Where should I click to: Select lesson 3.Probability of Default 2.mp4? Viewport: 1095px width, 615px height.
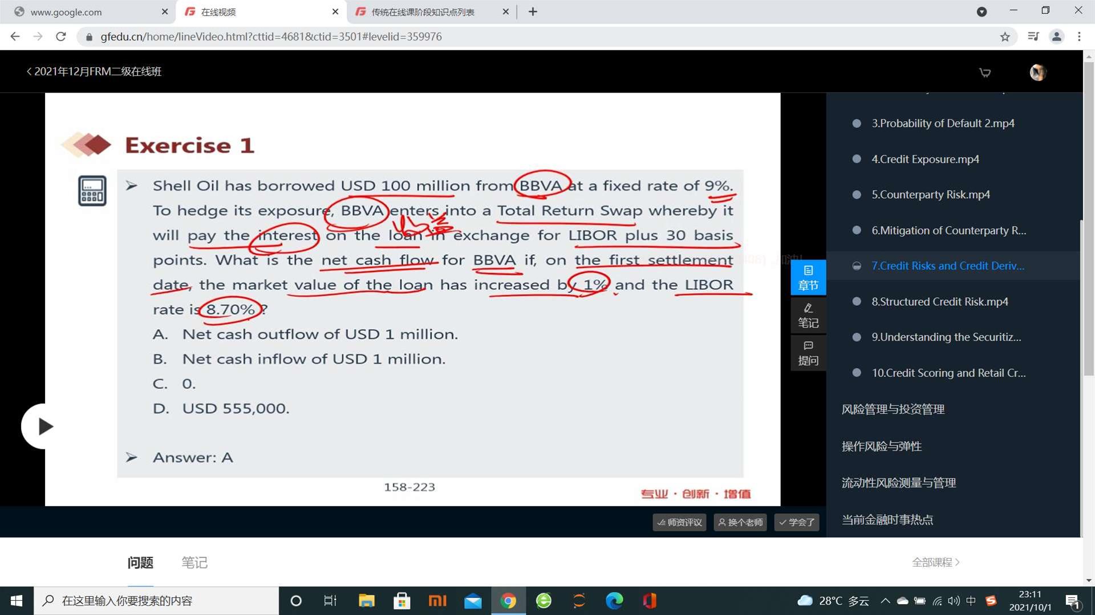coord(942,124)
